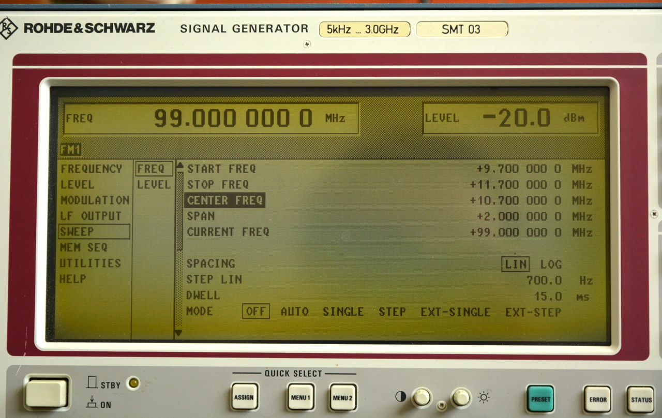Select the SPAN parameter
Screen dimensions: 662x418
tap(201, 216)
